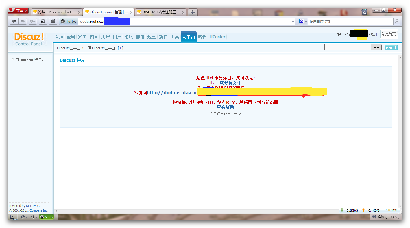Click the Discuz! link in the footer

pos(31,206)
